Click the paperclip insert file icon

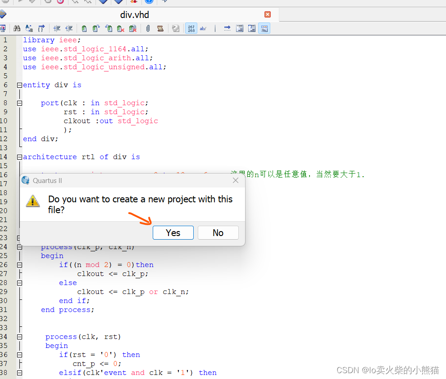click(x=148, y=28)
